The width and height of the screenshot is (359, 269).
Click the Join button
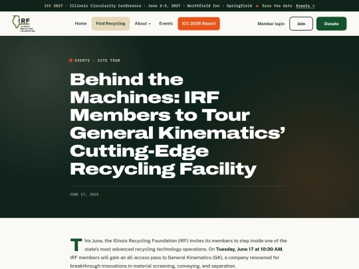301,23
